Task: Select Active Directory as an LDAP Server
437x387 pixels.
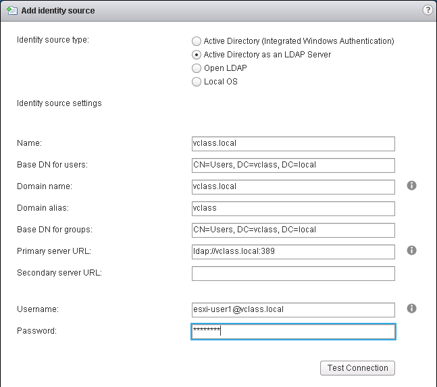Action: (x=197, y=55)
